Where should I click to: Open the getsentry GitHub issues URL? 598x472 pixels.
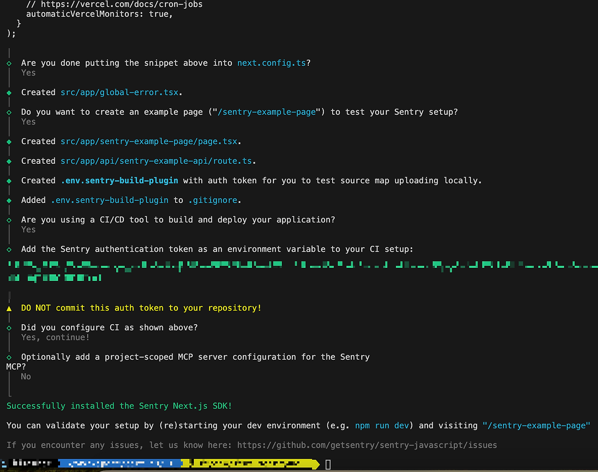point(367,445)
